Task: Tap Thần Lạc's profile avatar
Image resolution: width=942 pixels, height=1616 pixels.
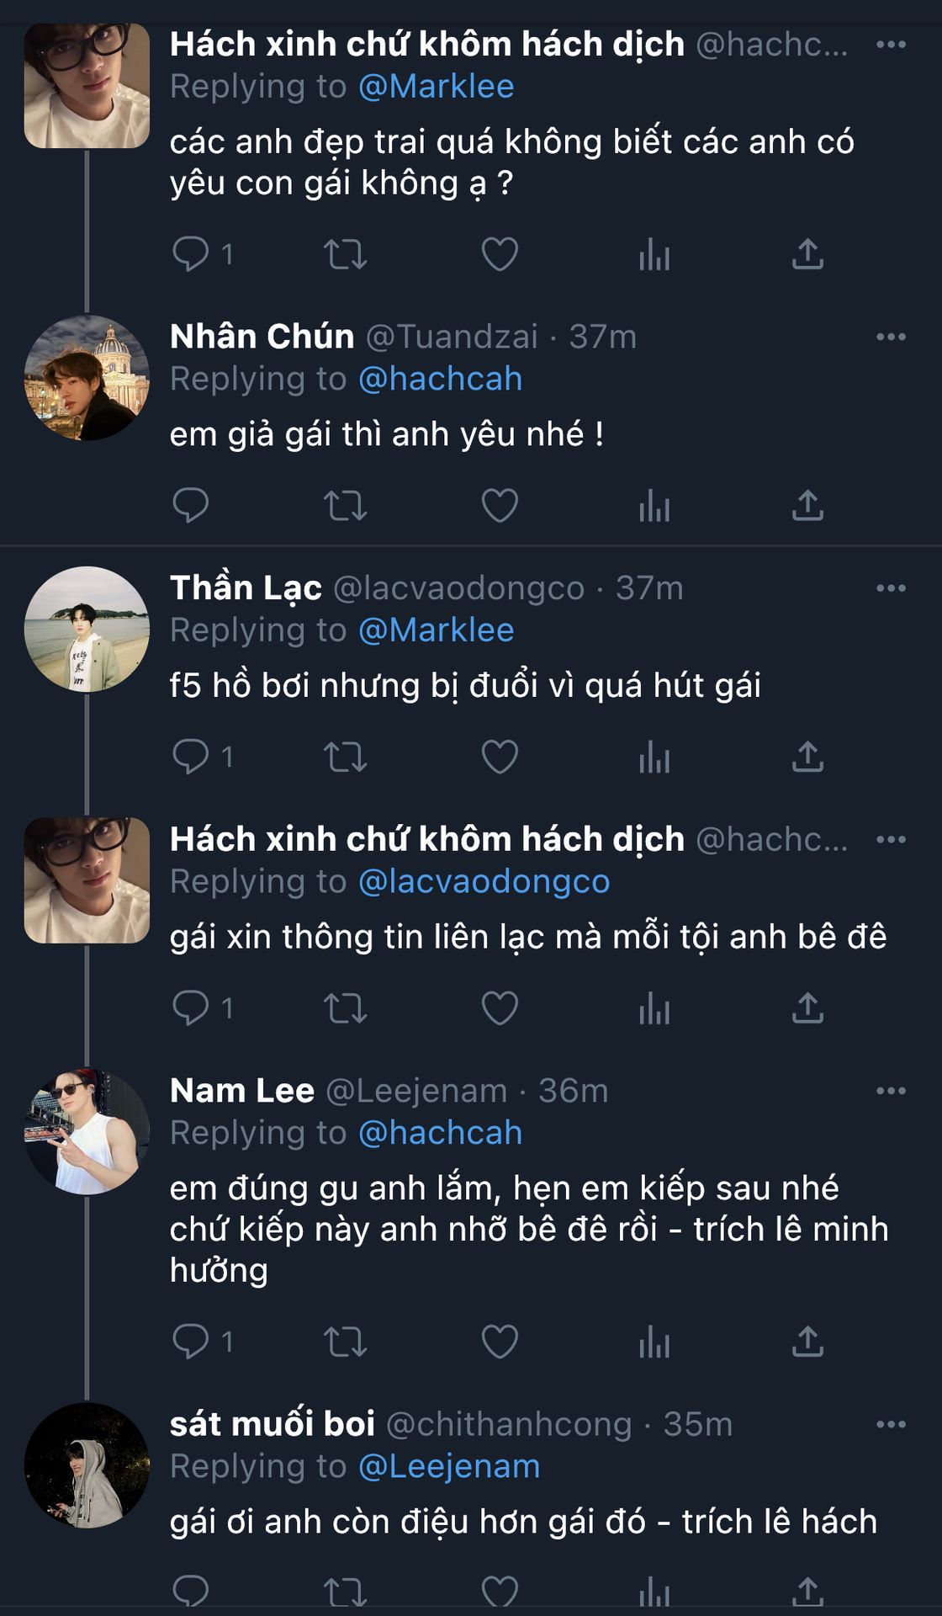Action: click(87, 629)
